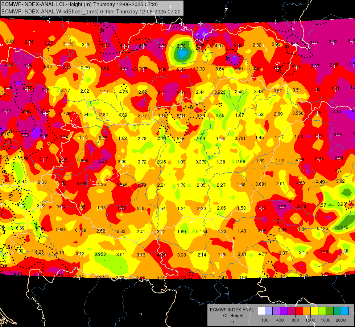This screenshot has height=327, width=355.
Task: Click the wind shear value 1.24
Action: tap(182, 208)
